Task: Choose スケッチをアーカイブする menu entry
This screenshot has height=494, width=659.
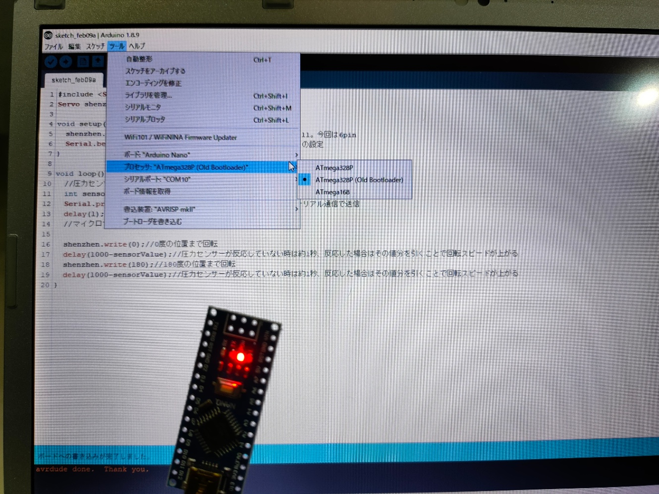Action: click(203, 71)
